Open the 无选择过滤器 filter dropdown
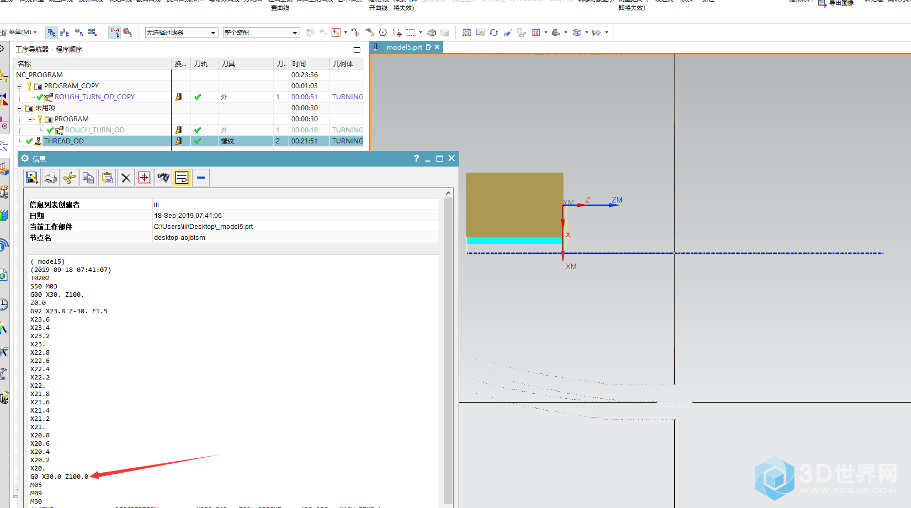Viewport: 911px width, 508px height. point(182,33)
